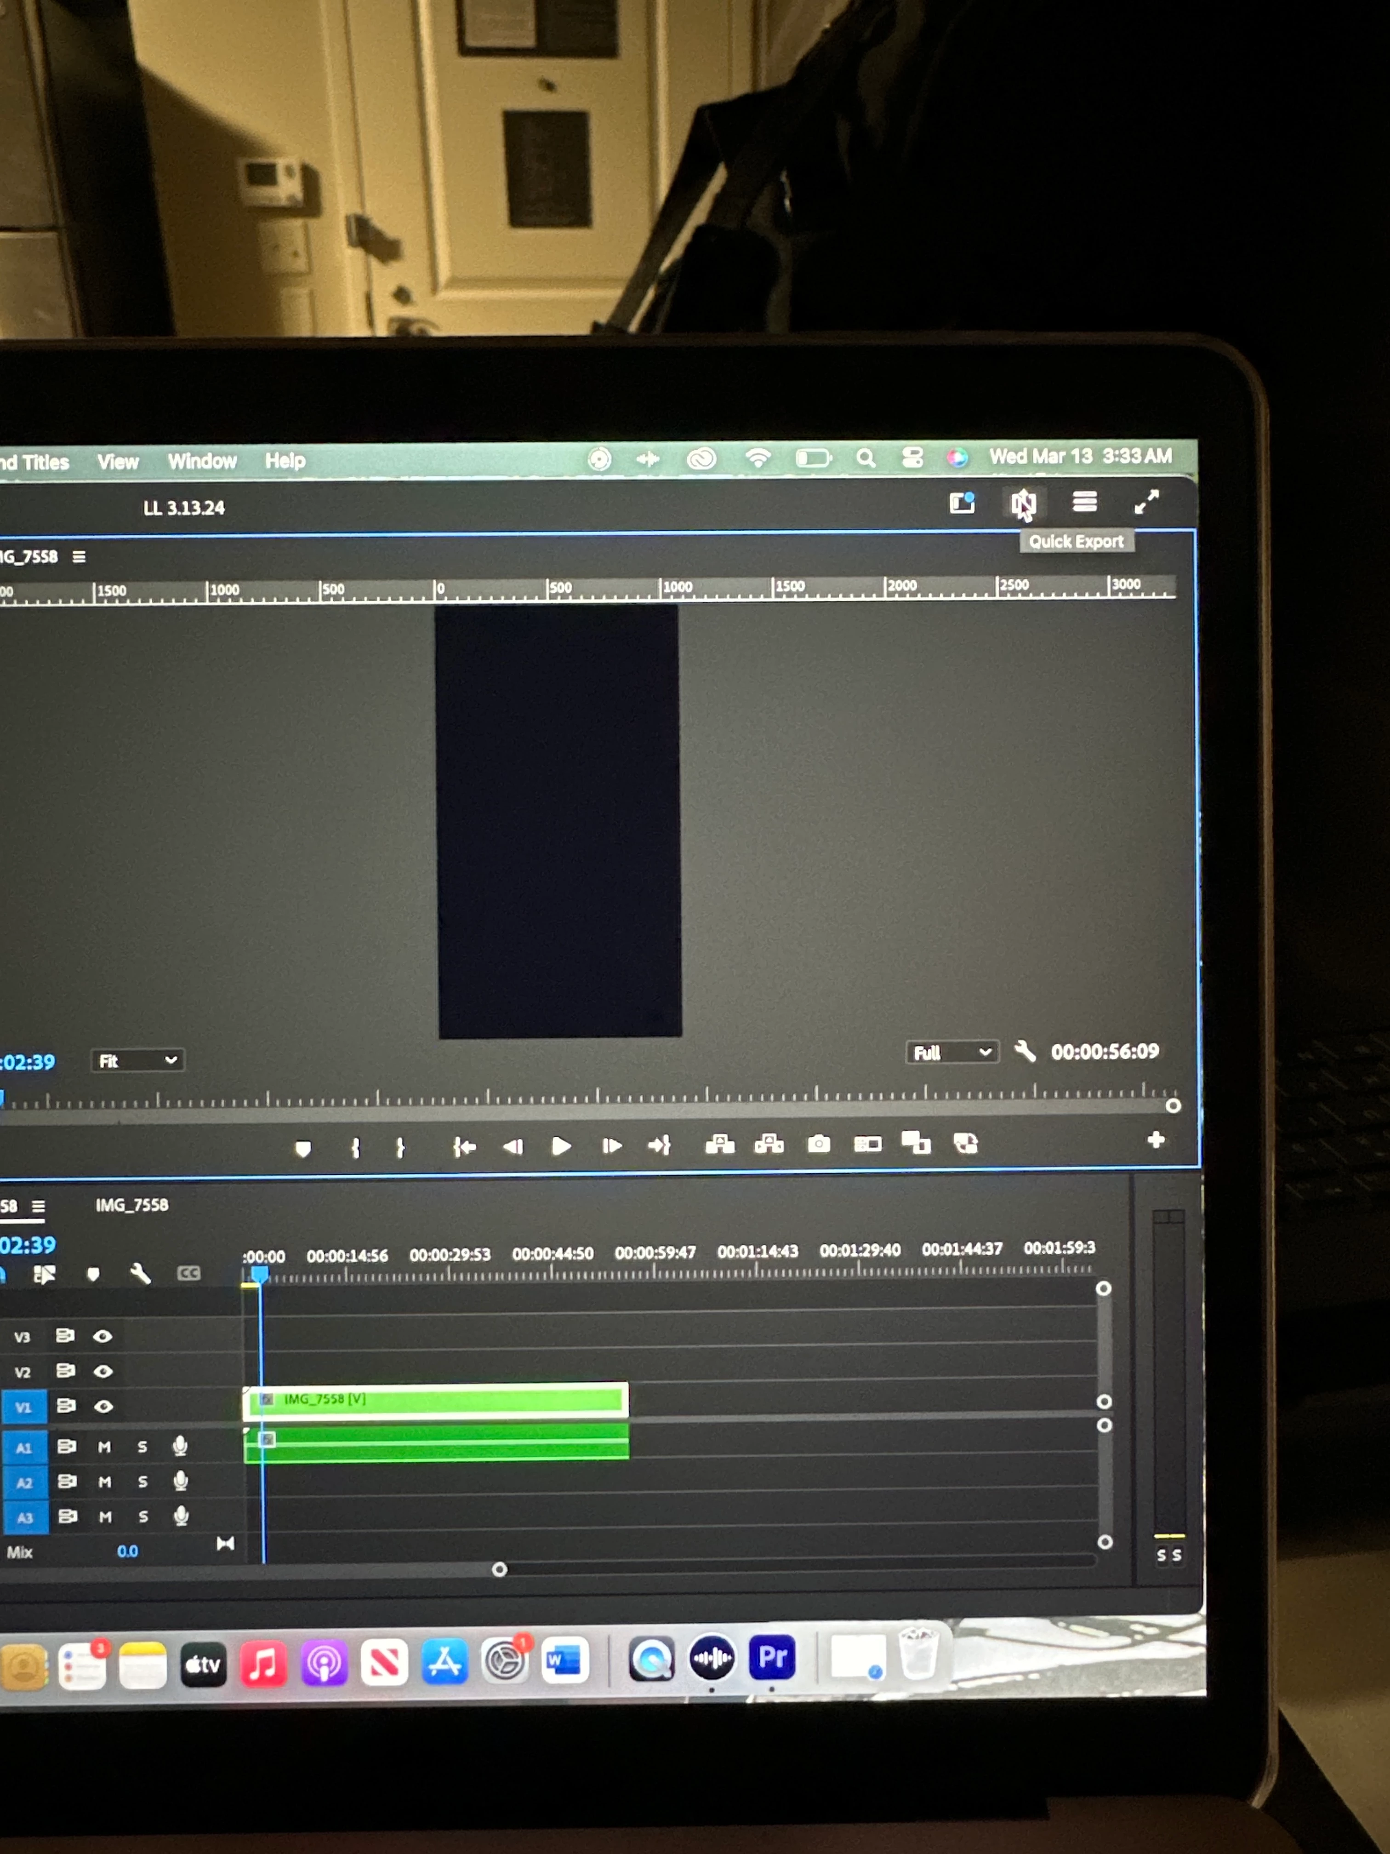Open the timeline wrench display settings
The image size is (1390, 1854).
[x=140, y=1275]
